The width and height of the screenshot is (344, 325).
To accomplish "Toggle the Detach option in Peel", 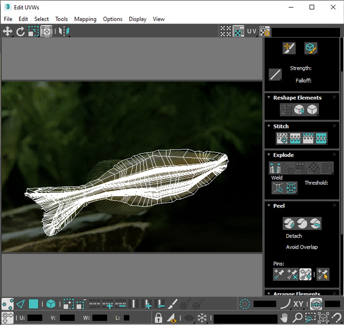I will 294,236.
